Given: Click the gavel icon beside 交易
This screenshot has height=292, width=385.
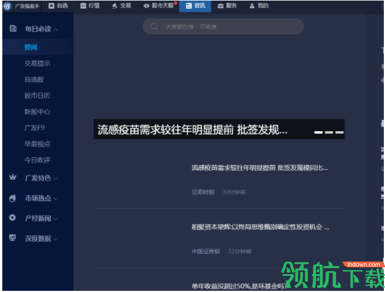Looking at the screenshot, I should coord(114,6).
